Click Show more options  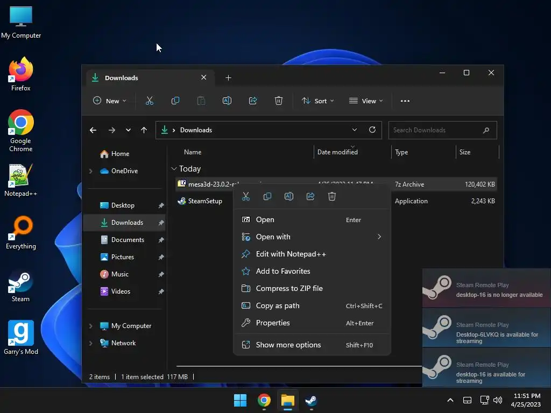(x=312, y=345)
